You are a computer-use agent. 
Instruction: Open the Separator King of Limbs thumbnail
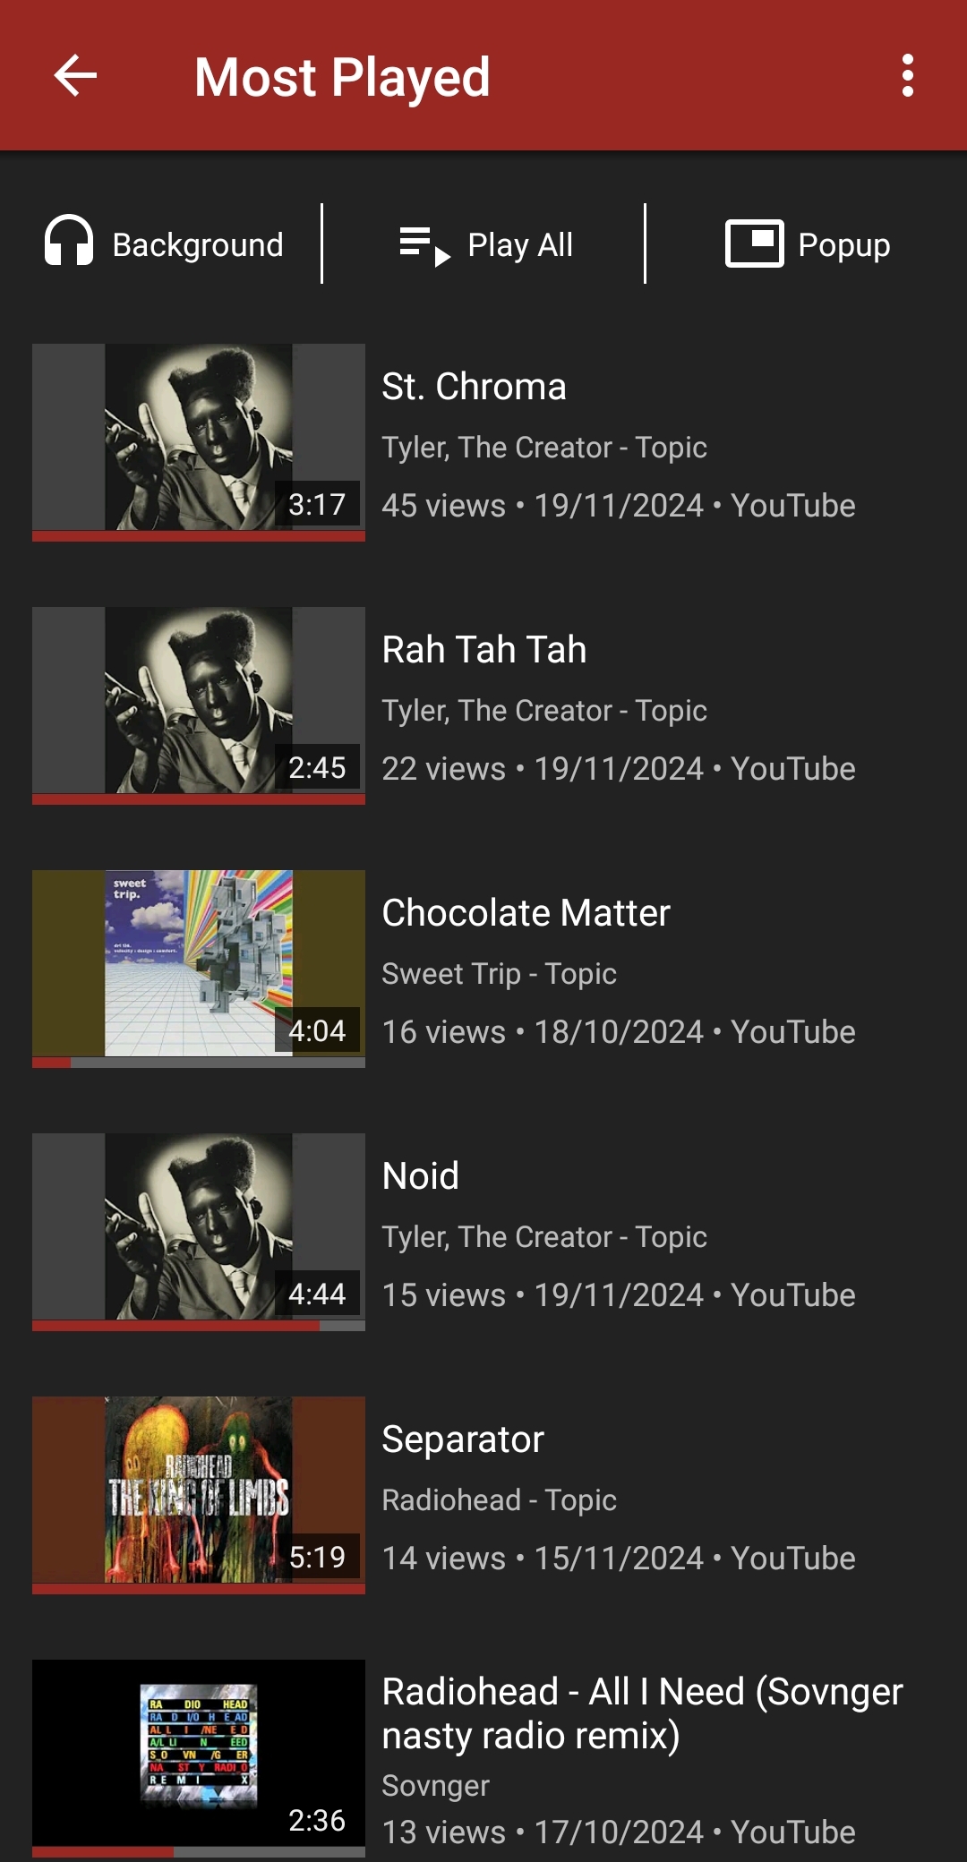pos(199,1490)
